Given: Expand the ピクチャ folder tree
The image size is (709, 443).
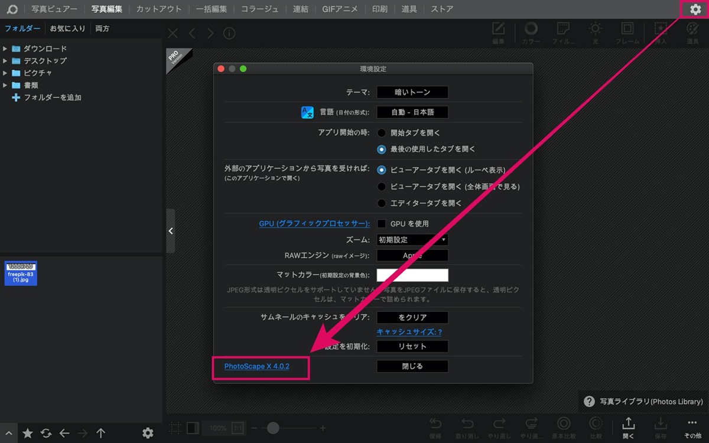Looking at the screenshot, I should pos(5,73).
